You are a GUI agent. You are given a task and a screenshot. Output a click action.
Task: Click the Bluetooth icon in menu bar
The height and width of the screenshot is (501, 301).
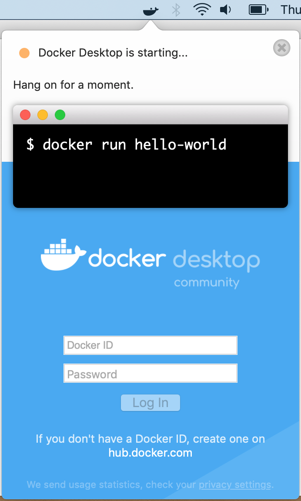[x=176, y=10]
